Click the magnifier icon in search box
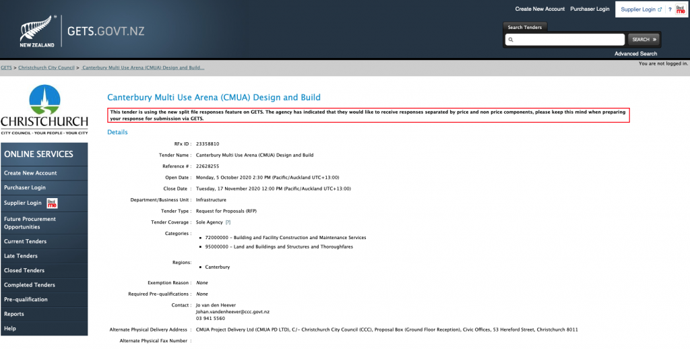This screenshot has width=690, height=349. 511,40
